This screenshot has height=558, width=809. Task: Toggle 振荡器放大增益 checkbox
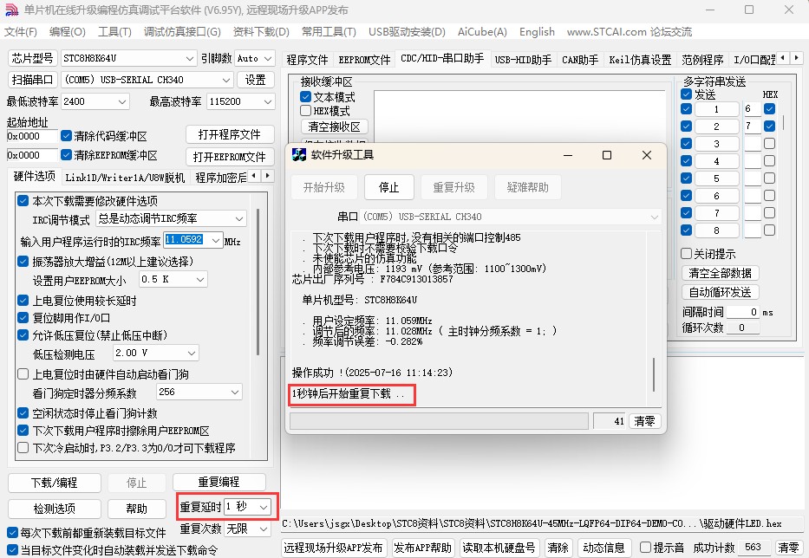[23, 262]
